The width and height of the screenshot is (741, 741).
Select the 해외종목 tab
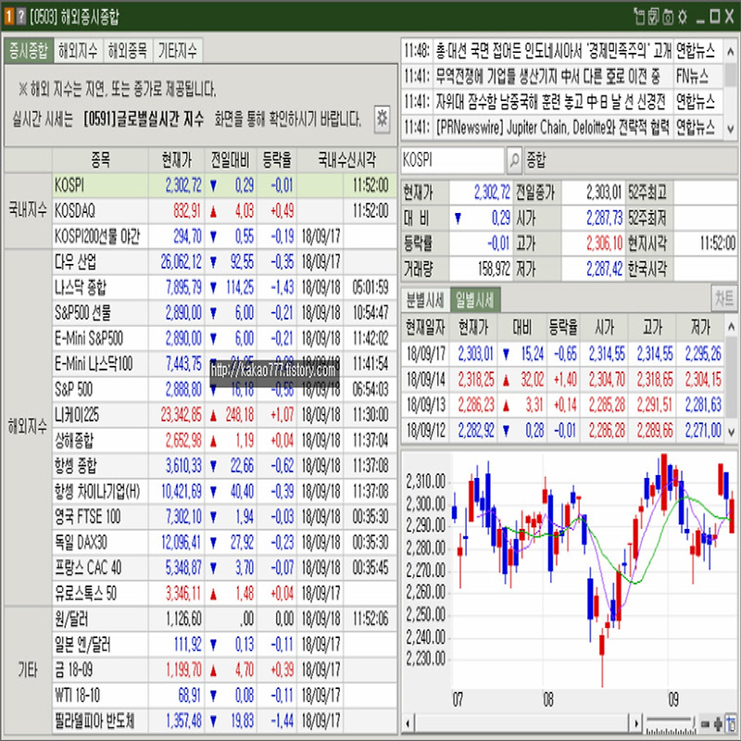[x=127, y=51]
